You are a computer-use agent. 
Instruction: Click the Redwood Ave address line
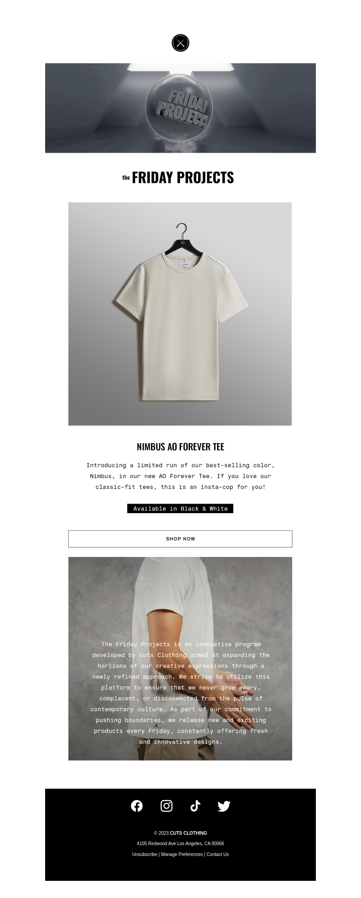coord(180,843)
